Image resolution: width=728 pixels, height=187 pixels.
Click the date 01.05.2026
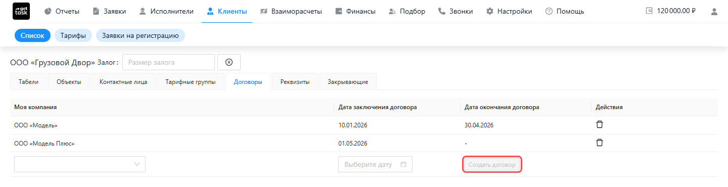(x=353, y=143)
